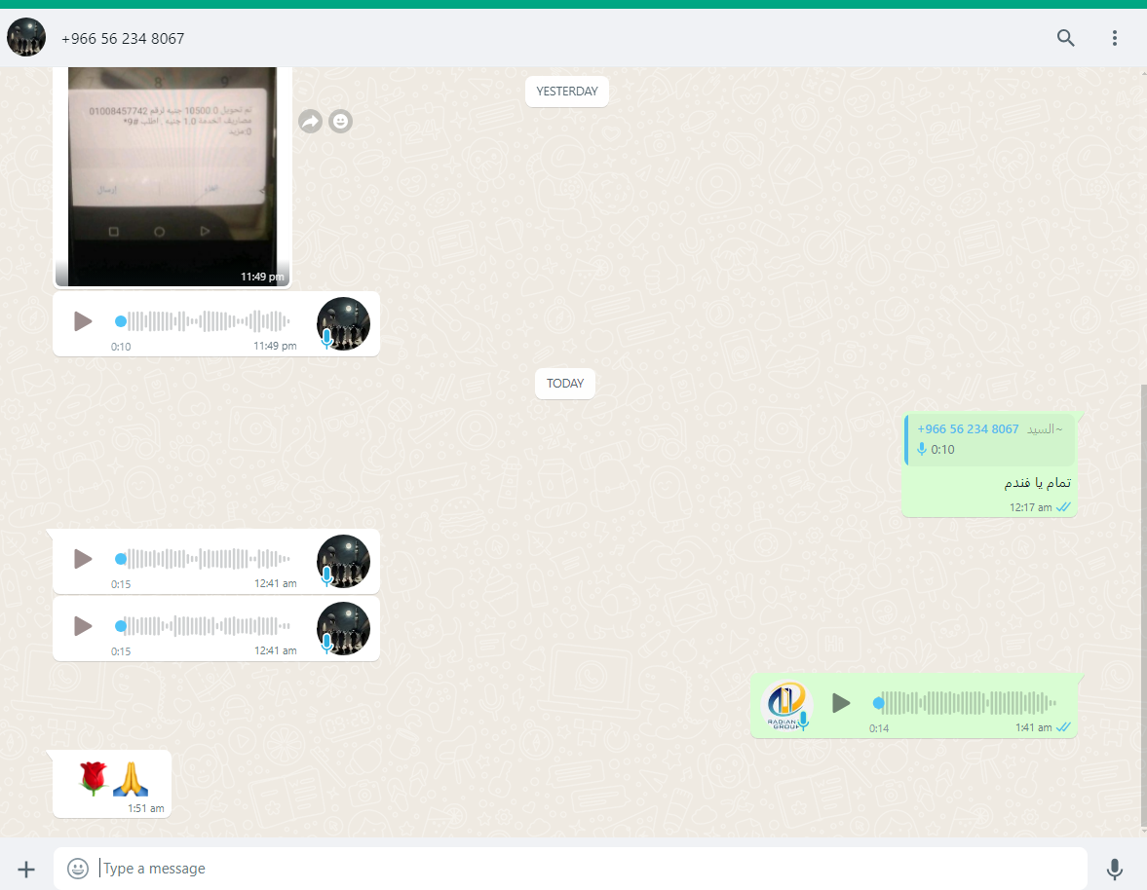Seek the second 12:41 am voice message waveform
Viewport: 1147px width, 890px height.
(202, 626)
